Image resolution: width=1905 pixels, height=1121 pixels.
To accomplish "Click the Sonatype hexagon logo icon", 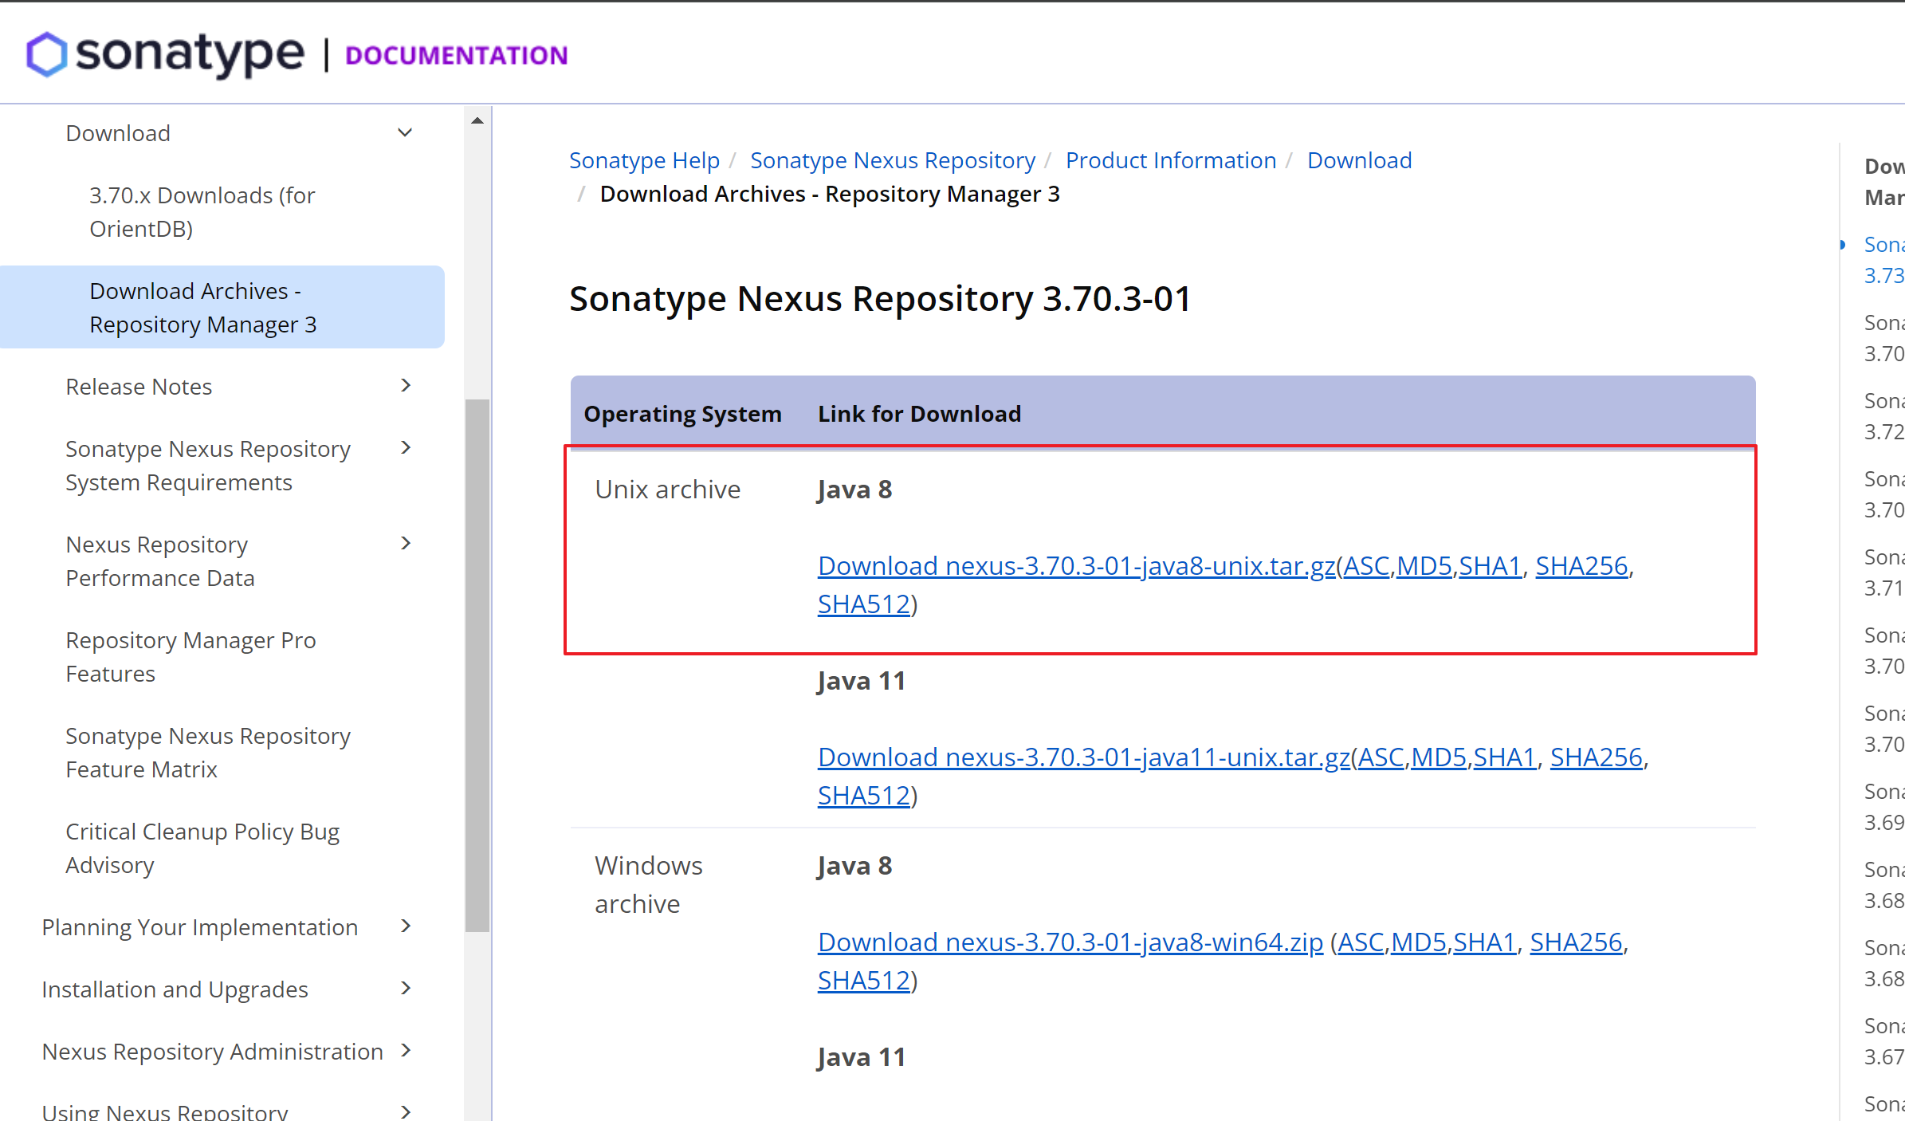I will point(46,54).
